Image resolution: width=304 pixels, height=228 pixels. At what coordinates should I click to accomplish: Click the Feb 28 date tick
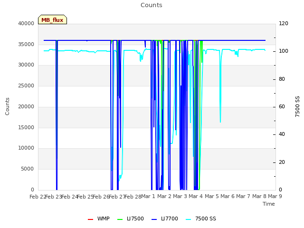point(133,197)
